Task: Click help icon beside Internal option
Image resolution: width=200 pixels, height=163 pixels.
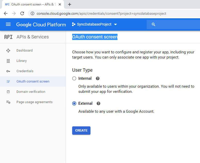Action: tap(98, 78)
